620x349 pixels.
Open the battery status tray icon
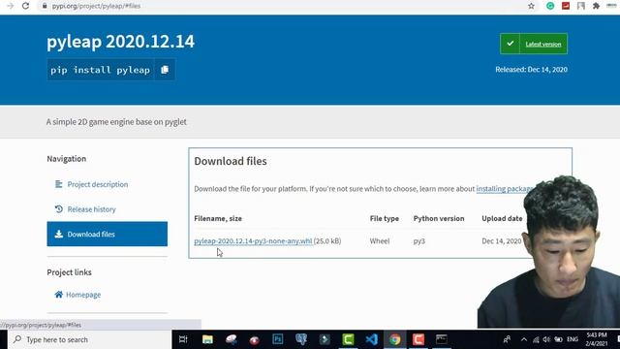coord(558,339)
